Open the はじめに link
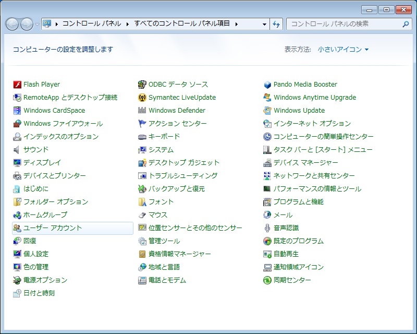Viewport: 417px width, 334px height. point(36,189)
